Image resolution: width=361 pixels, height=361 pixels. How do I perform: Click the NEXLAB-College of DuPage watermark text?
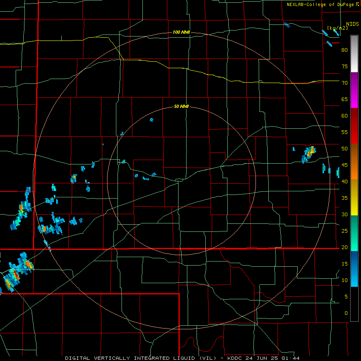(322, 4)
